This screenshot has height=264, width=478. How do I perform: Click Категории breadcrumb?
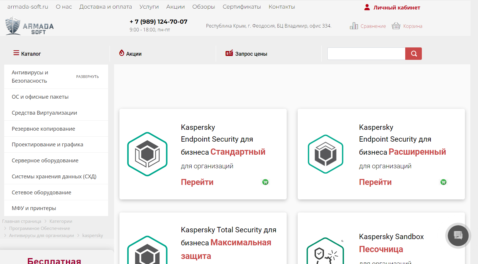tap(61, 221)
